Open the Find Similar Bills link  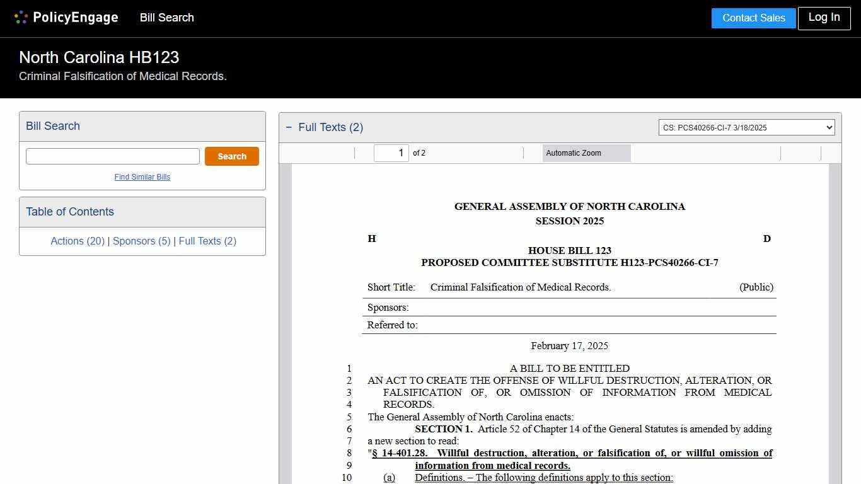coord(142,177)
